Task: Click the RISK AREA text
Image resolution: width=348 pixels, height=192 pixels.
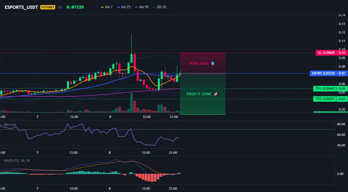Action: tap(199, 64)
